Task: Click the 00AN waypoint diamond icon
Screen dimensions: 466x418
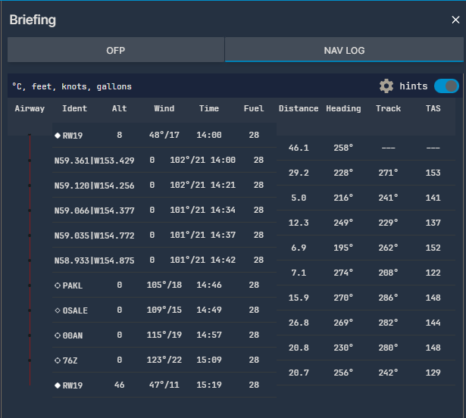Action: tap(58, 335)
